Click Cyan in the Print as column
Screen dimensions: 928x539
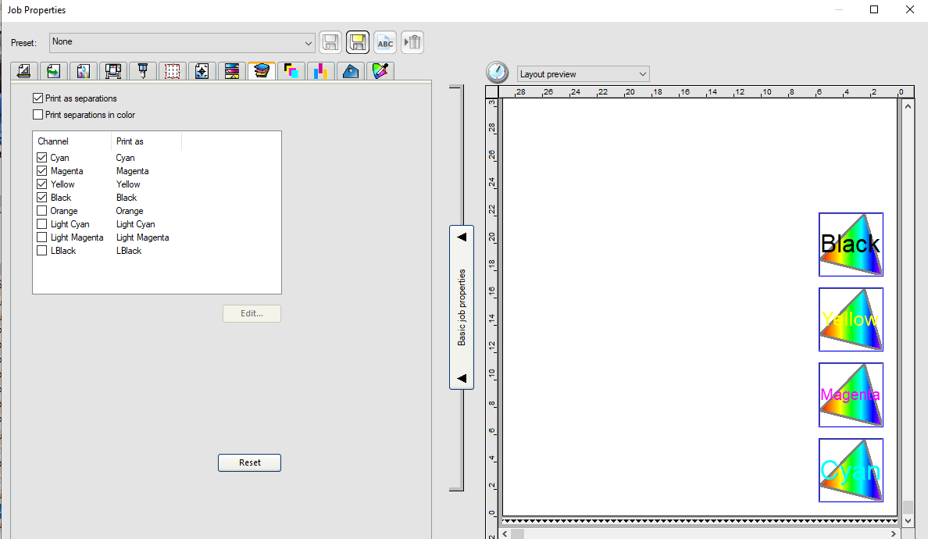coord(125,158)
